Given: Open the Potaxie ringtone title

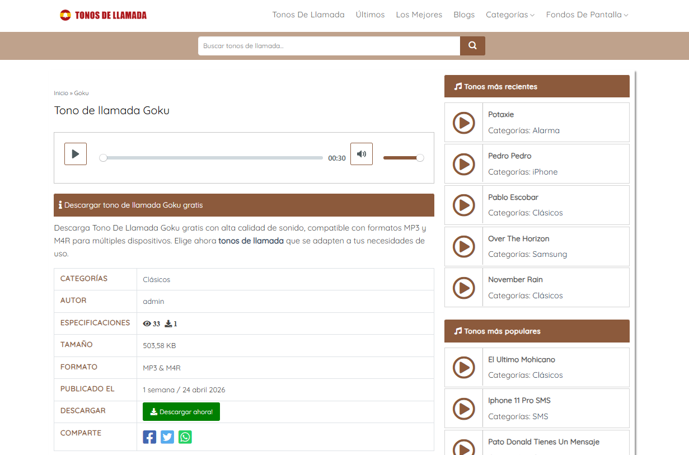Looking at the screenshot, I should (501, 115).
